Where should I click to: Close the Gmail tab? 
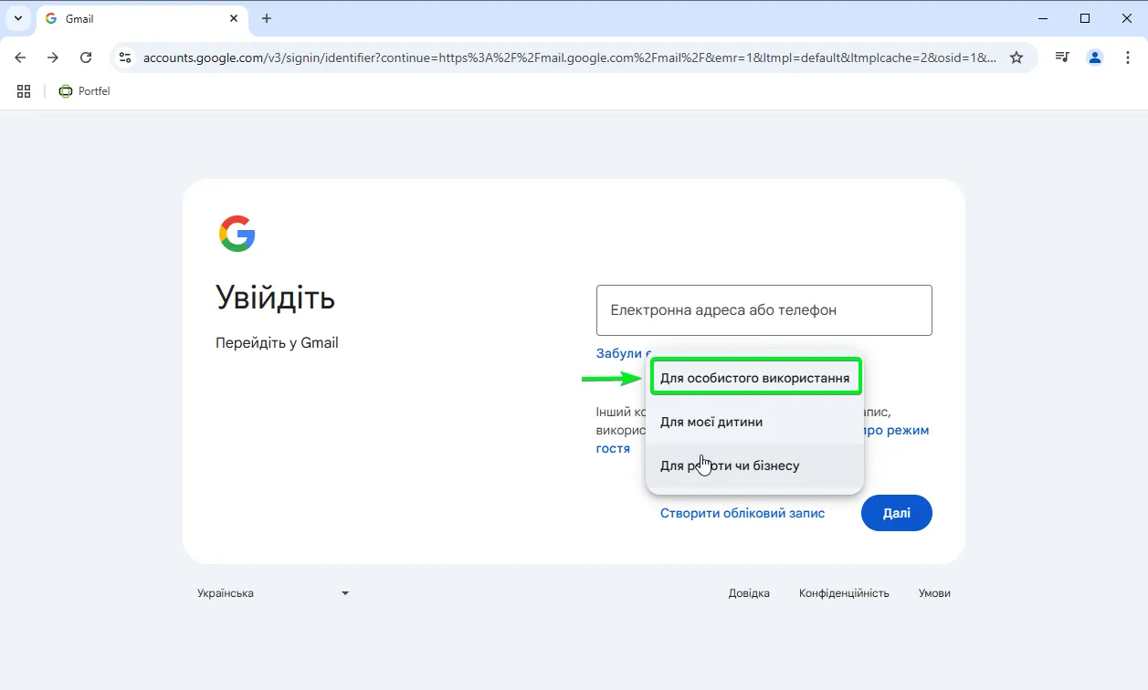tap(234, 18)
